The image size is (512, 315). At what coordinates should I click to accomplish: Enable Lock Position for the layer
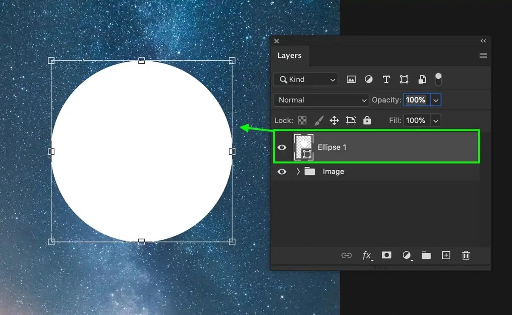click(x=335, y=120)
